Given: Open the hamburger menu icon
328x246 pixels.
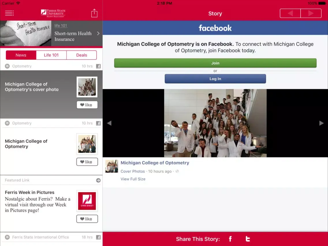Looking at the screenshot, I should [x=10, y=13].
